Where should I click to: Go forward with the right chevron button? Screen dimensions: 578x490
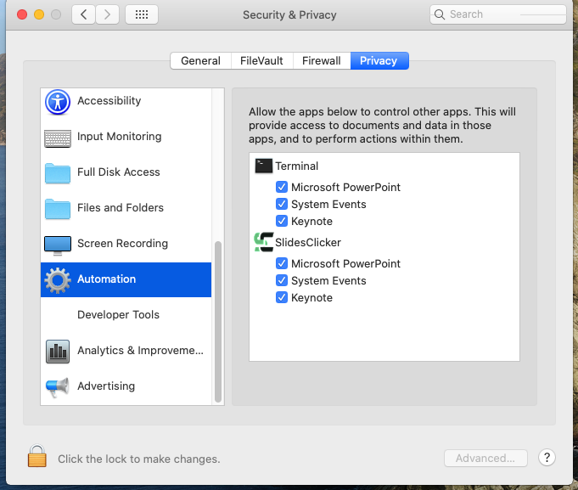click(107, 14)
